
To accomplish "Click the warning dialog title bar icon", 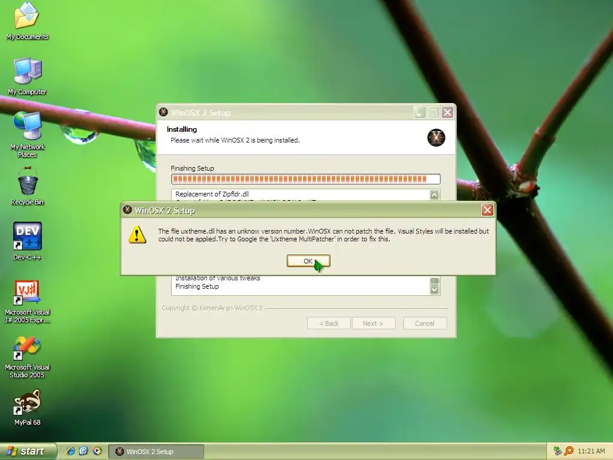I will click(x=128, y=210).
